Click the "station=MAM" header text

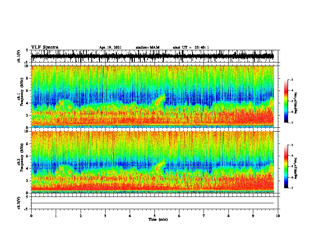coord(147,47)
